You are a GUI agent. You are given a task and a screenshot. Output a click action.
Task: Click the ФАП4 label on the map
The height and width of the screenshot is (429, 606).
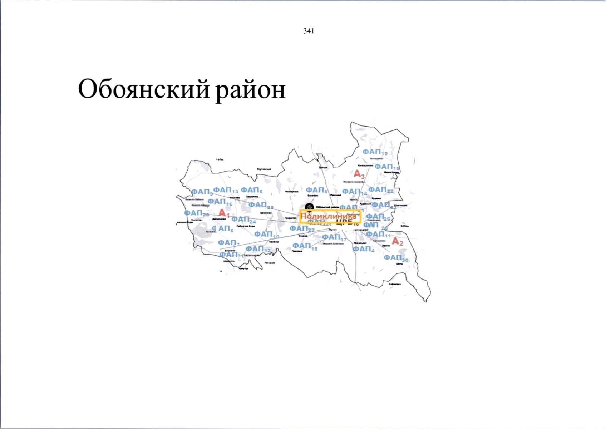pyautogui.click(x=364, y=249)
